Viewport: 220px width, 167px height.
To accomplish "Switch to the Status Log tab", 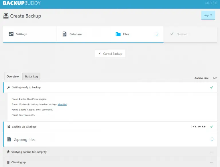I will click(x=31, y=77).
